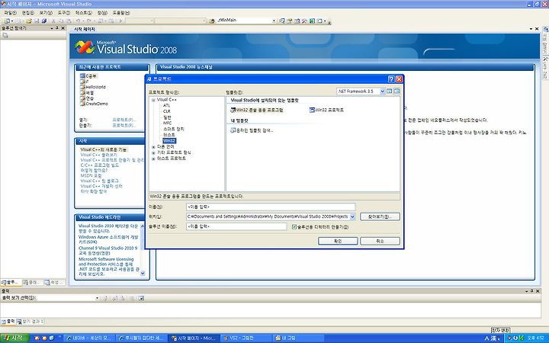
Task: Toggle 솔루션용 디렉터리 만들기 checkbox
Action: click(294, 227)
